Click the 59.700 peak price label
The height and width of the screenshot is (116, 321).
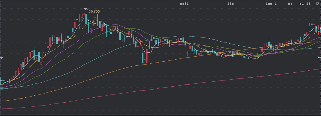94,12
